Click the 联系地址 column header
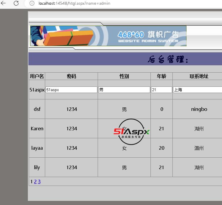The height and width of the screenshot is (205, 222). [199, 76]
